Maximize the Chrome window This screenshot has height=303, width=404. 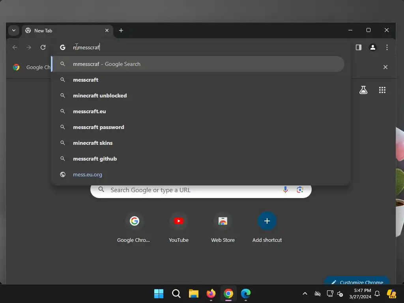[x=368, y=30]
